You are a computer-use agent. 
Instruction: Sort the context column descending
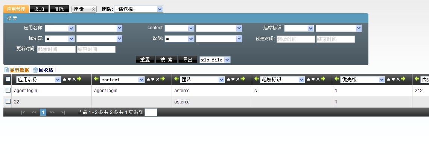[152, 79]
